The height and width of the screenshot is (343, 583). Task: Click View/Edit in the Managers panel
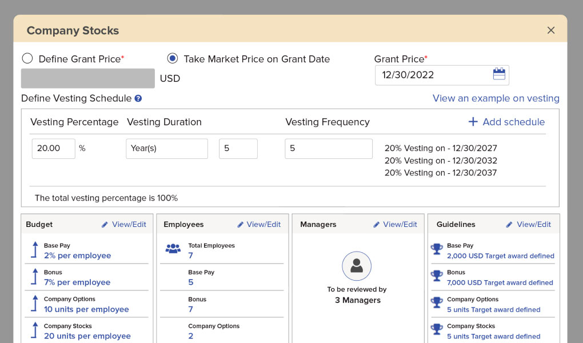click(400, 225)
